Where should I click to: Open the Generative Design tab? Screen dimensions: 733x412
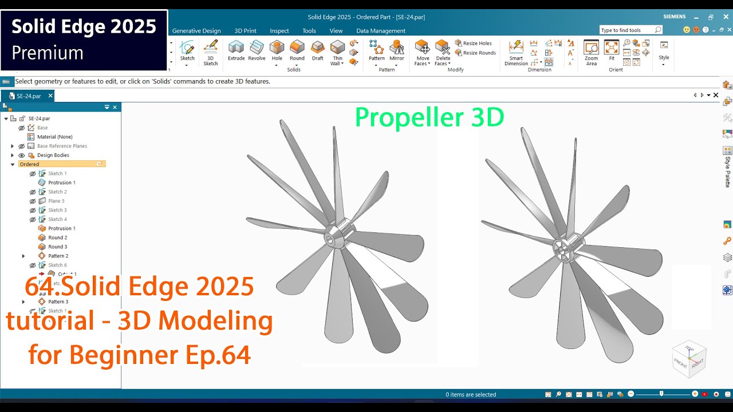click(196, 31)
